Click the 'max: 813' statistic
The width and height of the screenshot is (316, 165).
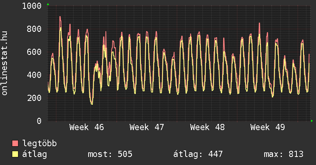pyautogui.click(x=283, y=154)
